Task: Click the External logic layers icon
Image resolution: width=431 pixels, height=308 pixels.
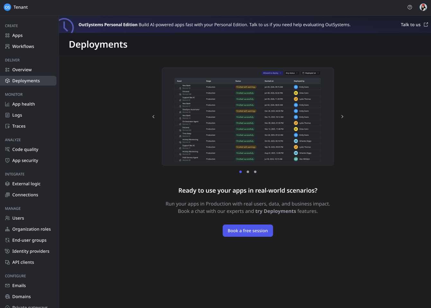Action: click(7, 184)
